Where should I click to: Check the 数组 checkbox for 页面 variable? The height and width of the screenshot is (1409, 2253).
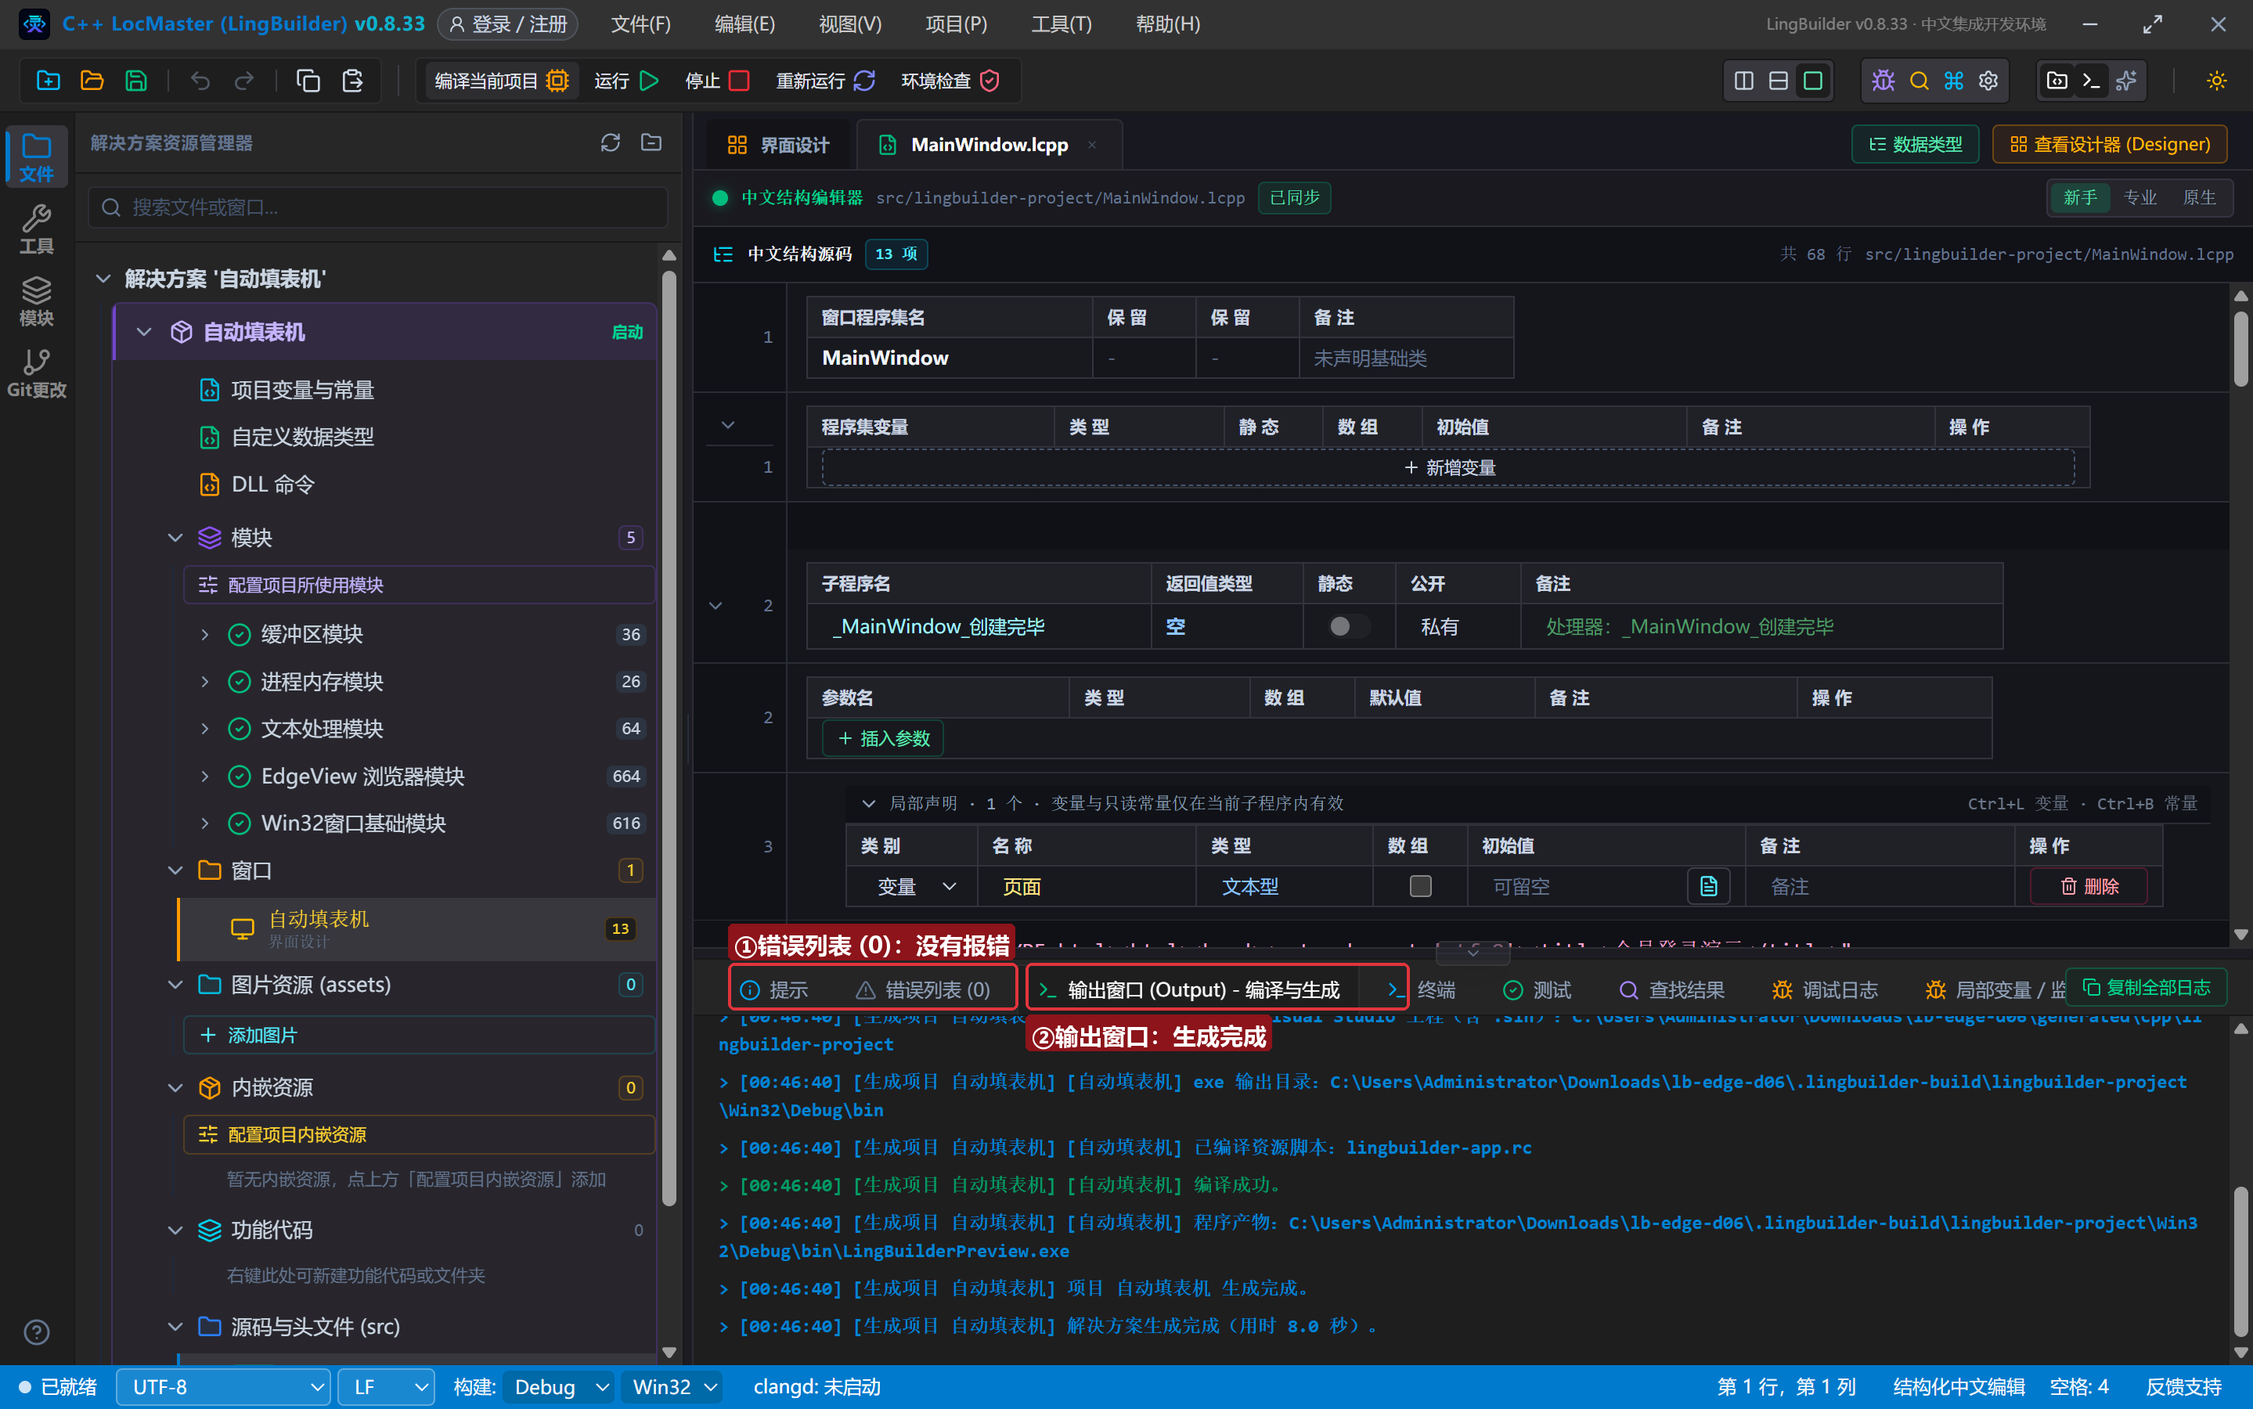point(1419,886)
